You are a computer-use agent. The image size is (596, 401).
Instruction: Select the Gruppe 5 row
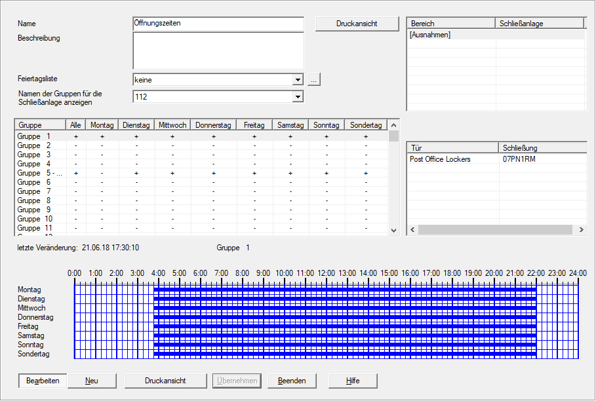tap(39, 173)
